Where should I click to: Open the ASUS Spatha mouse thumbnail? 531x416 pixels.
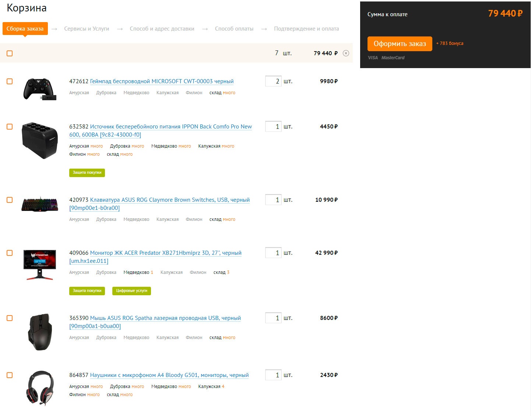click(40, 332)
